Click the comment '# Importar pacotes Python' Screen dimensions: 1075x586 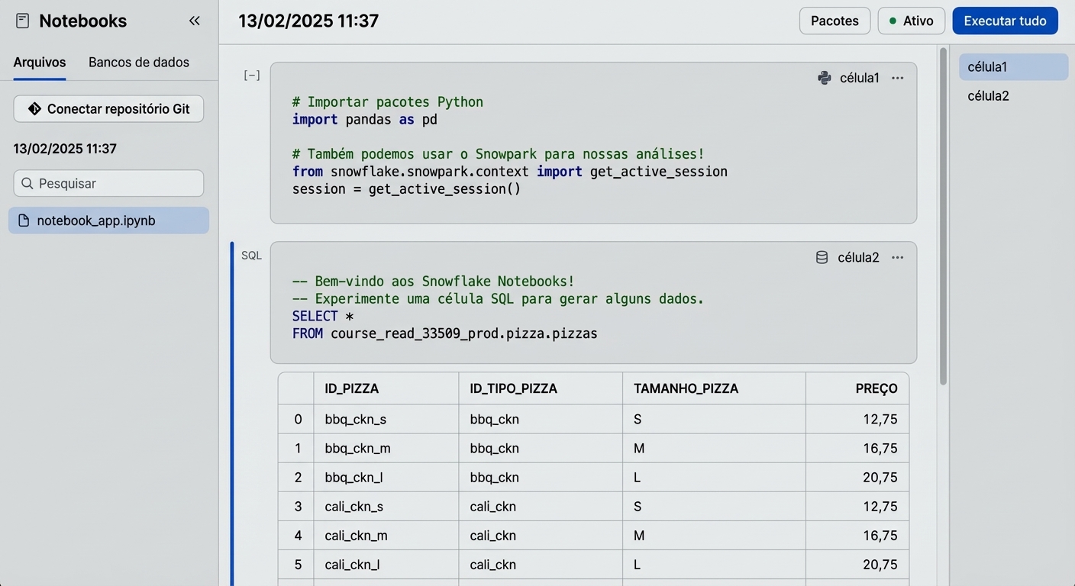coord(388,102)
